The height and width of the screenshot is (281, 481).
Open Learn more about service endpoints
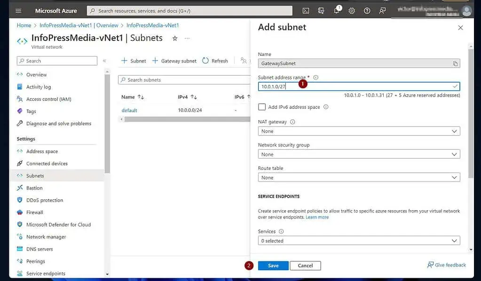pos(317,217)
